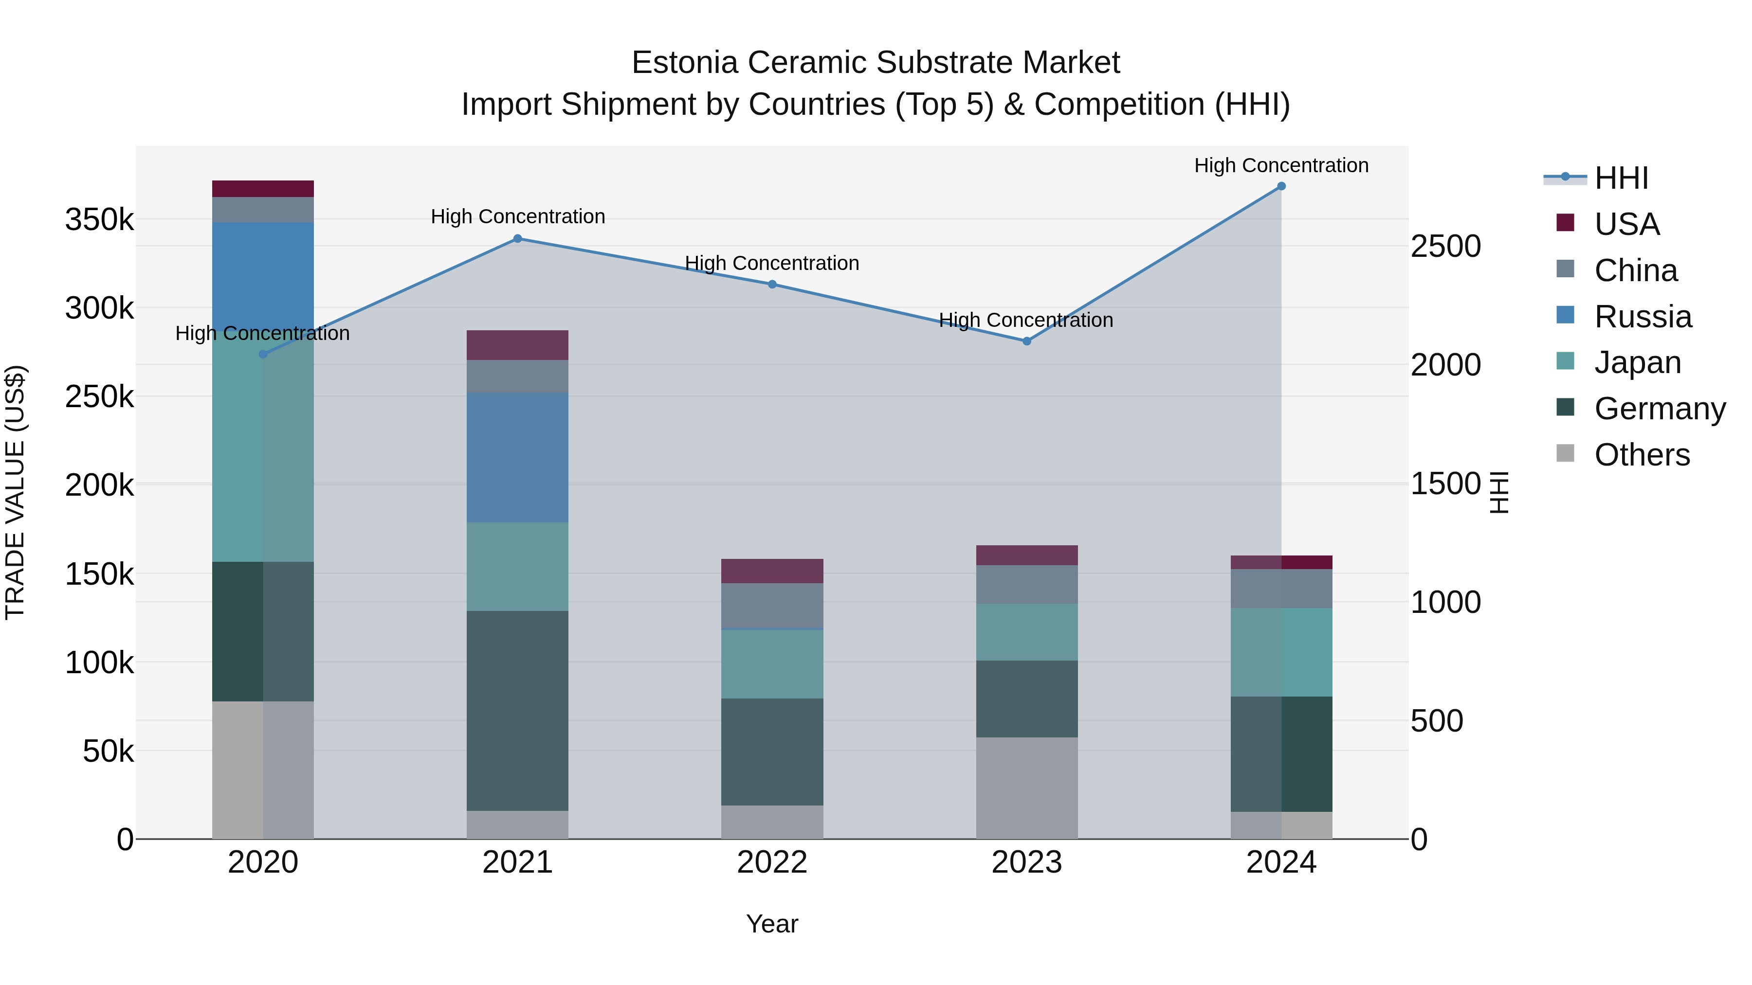Click the 'High Concentration' annotation above 2021
The width and height of the screenshot is (1752, 985).
click(518, 216)
